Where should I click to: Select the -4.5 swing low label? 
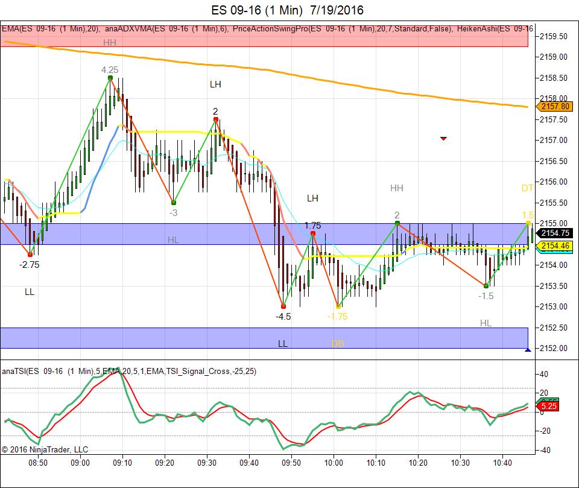283,317
